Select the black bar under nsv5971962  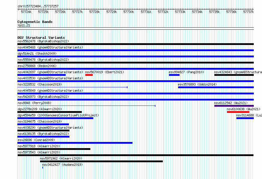point(102,161)
